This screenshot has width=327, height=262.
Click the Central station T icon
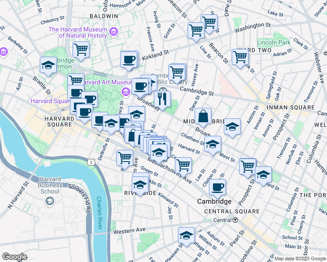pyautogui.click(x=235, y=220)
